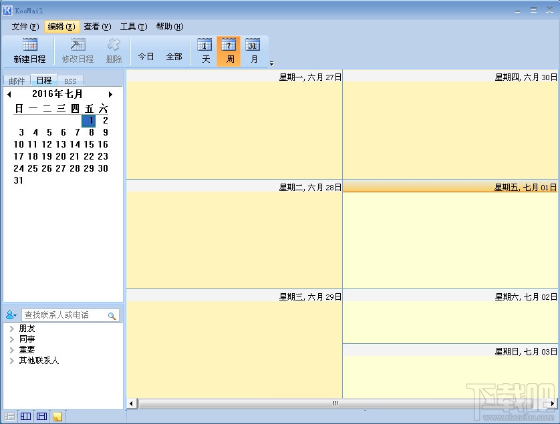
Task: Open the toolbar overflow dropdown arrow
Action: [x=271, y=62]
